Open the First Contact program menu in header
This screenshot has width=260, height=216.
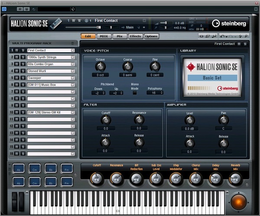(x=144, y=20)
